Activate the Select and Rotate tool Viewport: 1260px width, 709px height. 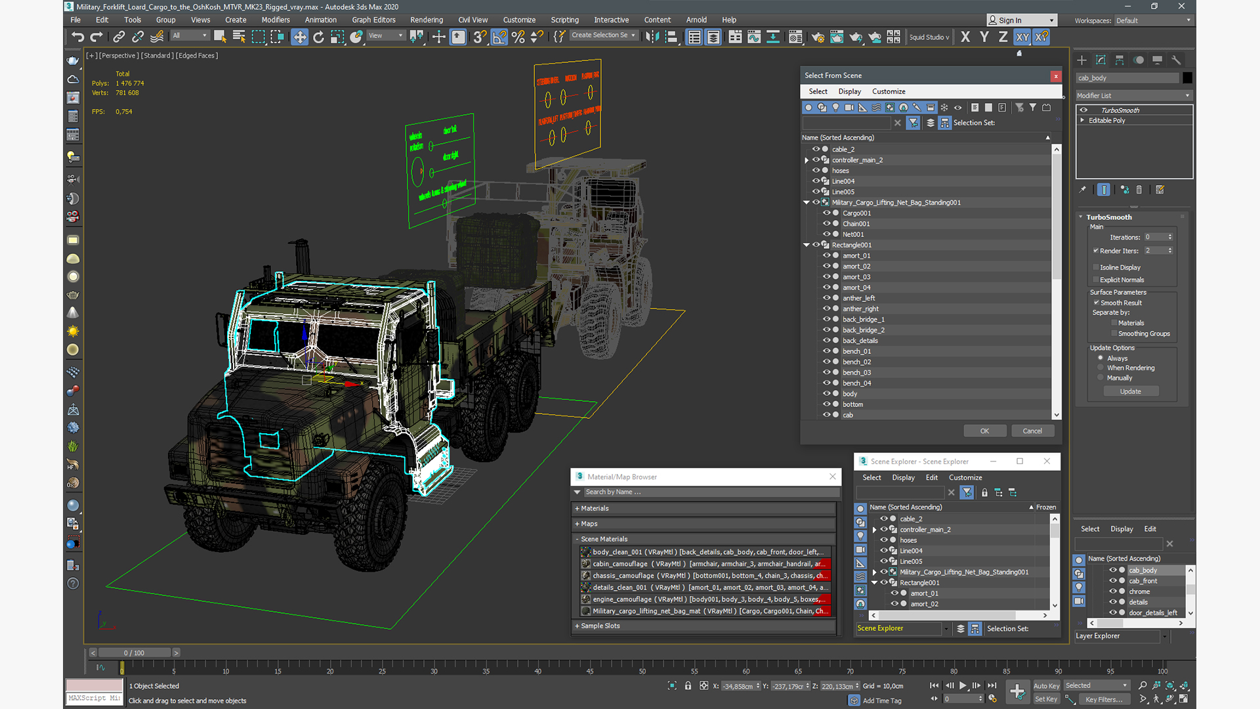[318, 37]
